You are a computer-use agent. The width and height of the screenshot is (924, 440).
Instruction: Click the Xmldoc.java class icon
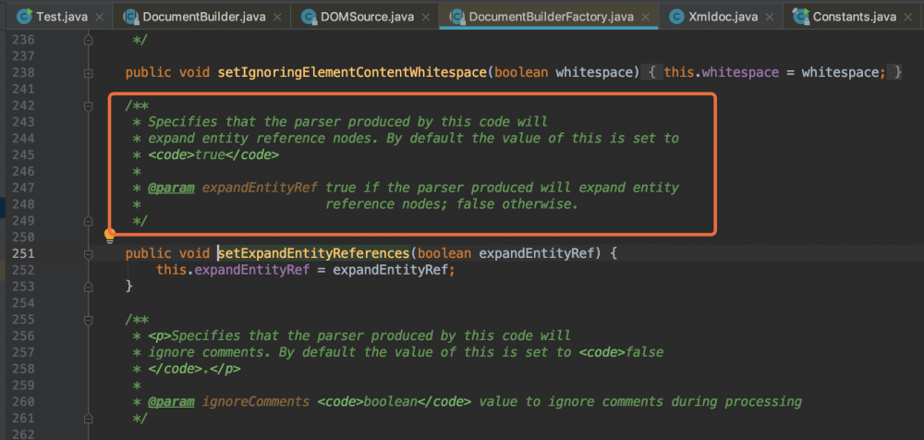677,16
